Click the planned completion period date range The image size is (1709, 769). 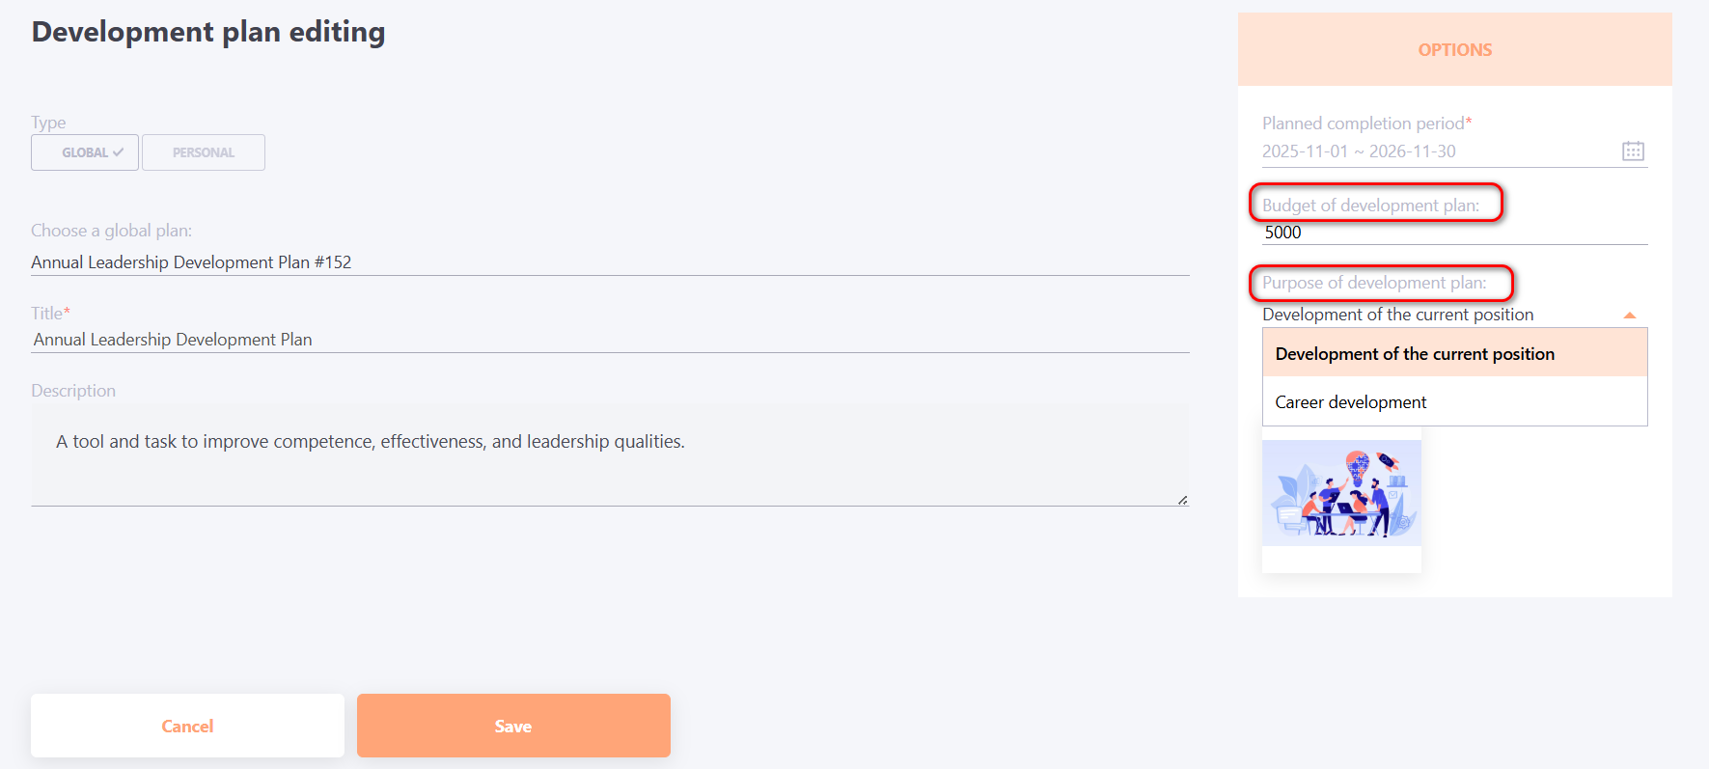click(x=1359, y=151)
